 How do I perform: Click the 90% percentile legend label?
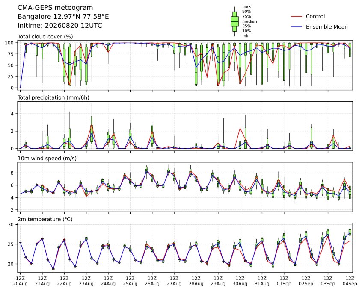click(246, 11)
